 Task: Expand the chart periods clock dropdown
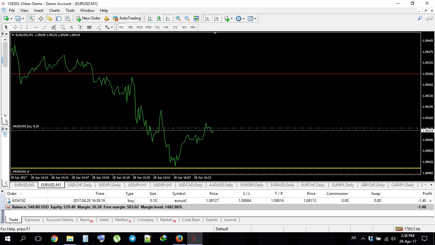(x=240, y=19)
